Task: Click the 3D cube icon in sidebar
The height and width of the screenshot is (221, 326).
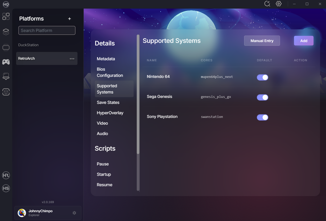Action: [6, 92]
